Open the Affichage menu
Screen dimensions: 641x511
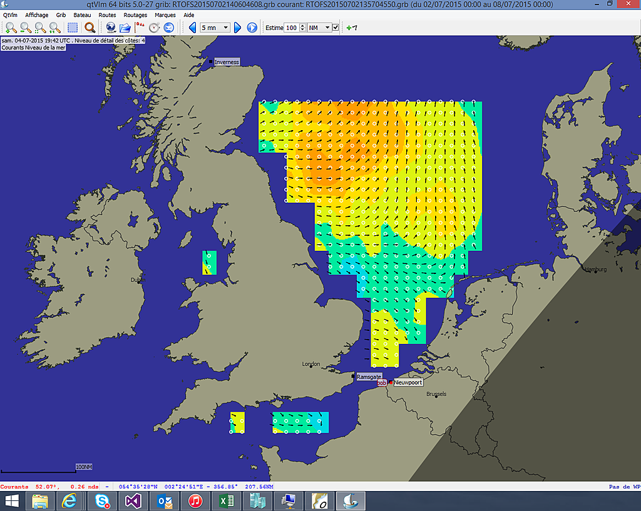(37, 14)
